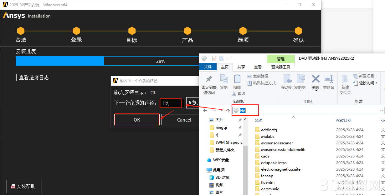Click the 剪切 (Cut) scissors icon
The height and width of the screenshot is (195, 385).
[x=234, y=94]
